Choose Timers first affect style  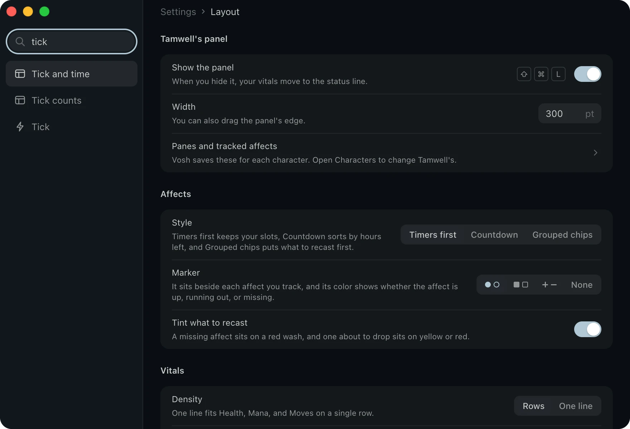[x=433, y=235]
